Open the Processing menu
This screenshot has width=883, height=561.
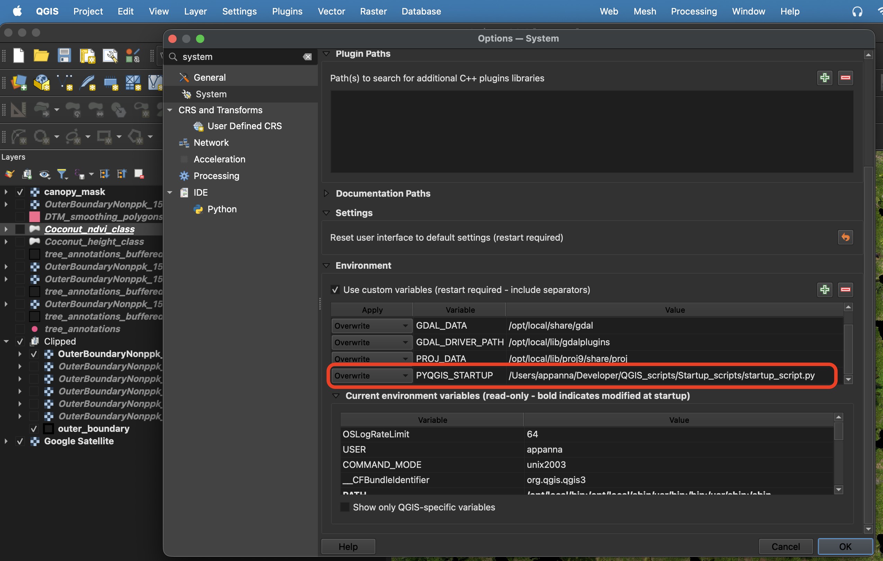point(694,11)
